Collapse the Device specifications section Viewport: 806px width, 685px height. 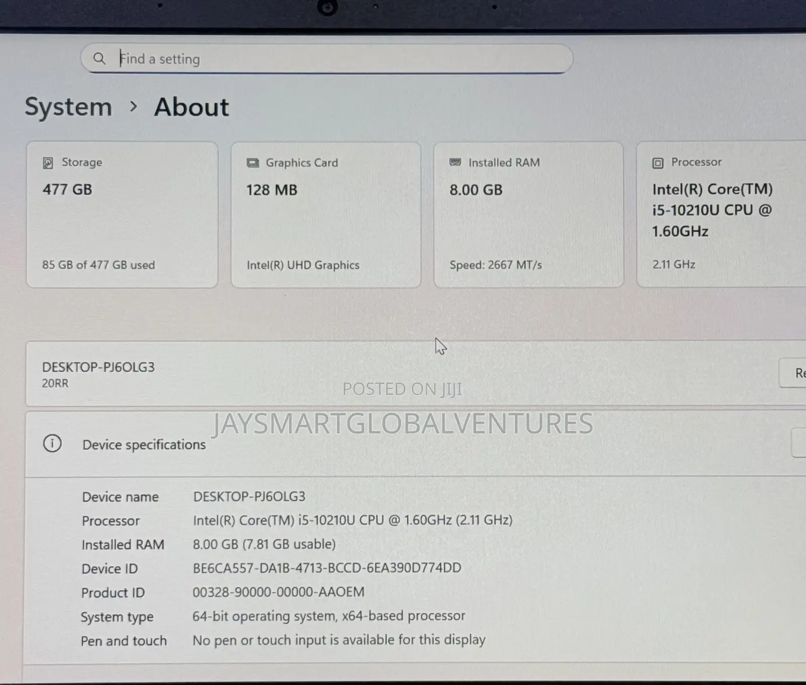point(416,444)
